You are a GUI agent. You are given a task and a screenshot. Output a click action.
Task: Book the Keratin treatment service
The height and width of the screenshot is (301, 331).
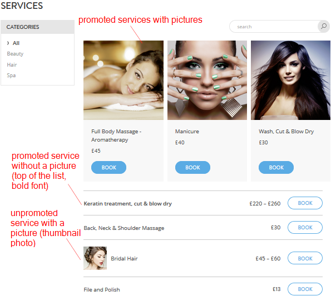pos(305,203)
